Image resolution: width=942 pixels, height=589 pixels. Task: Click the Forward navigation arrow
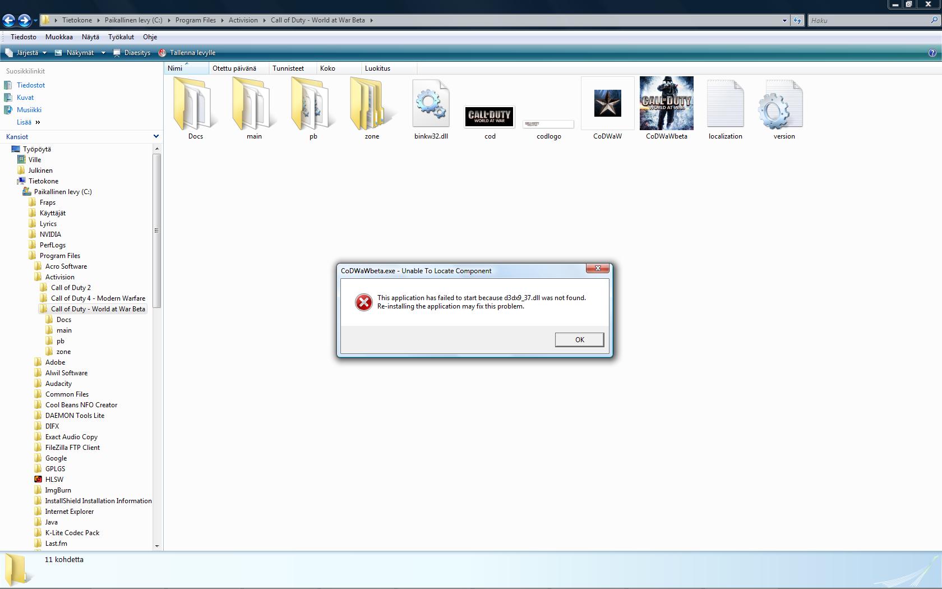click(x=24, y=20)
